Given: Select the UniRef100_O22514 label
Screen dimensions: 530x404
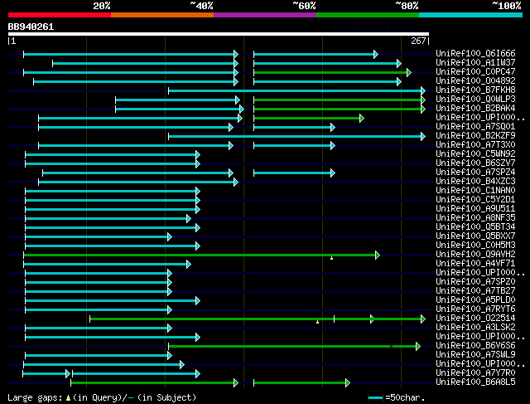Looking at the screenshot, I should click(x=475, y=319).
